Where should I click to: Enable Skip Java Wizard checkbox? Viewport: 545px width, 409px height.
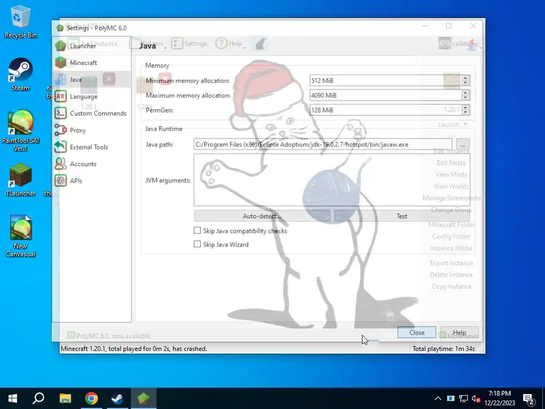(197, 244)
